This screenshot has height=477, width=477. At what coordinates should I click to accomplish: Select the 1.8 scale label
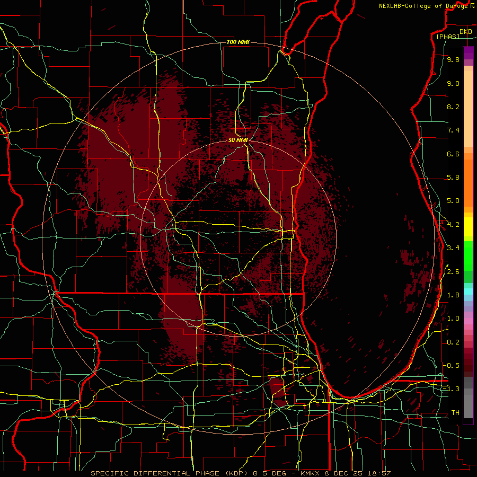[453, 295]
